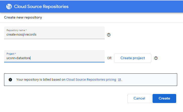Open help icon next to Create project

coord(156,58)
